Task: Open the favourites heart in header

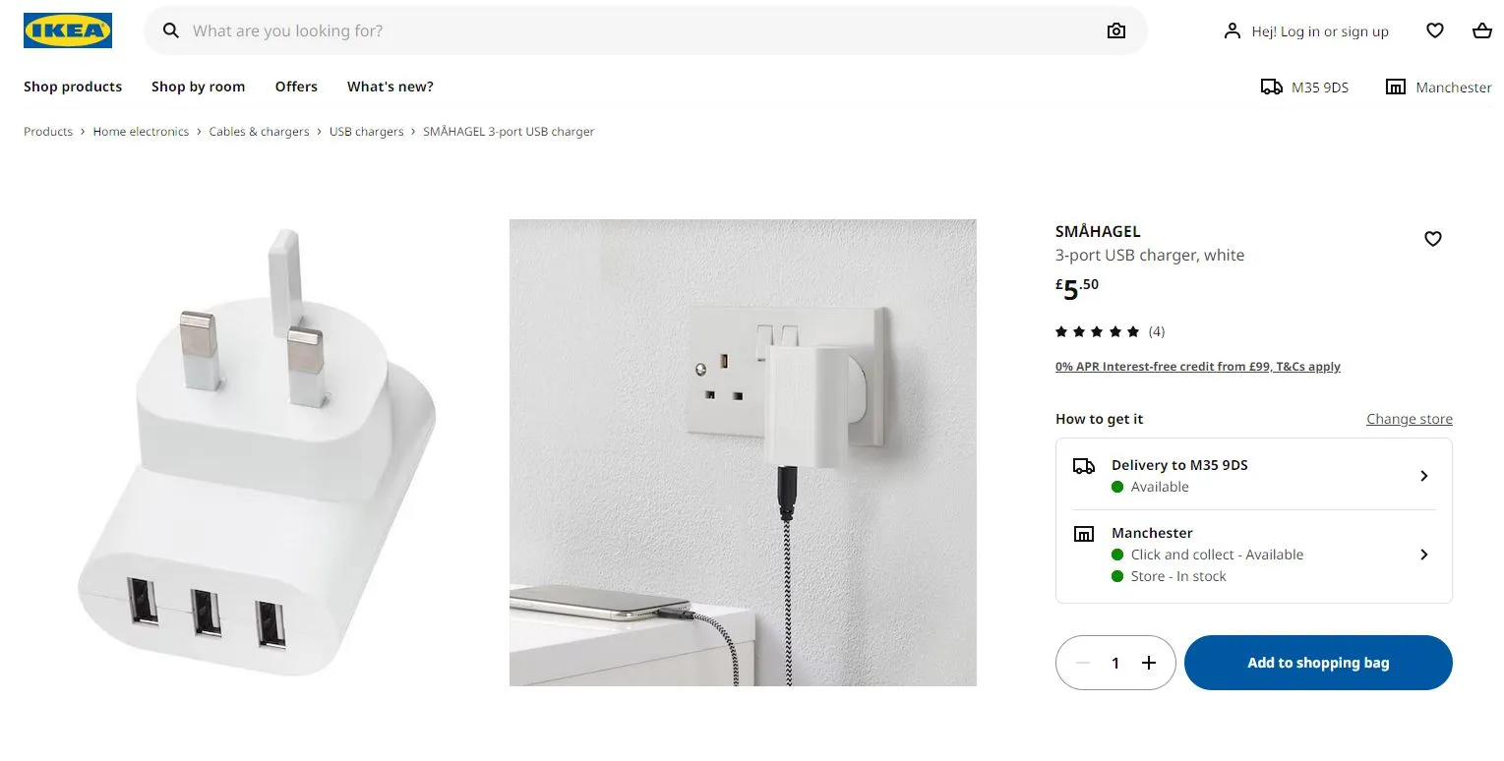Action: click(1435, 31)
